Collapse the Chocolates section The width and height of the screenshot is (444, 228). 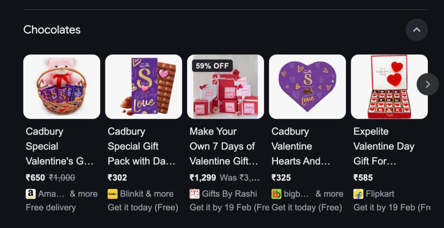pyautogui.click(x=416, y=30)
